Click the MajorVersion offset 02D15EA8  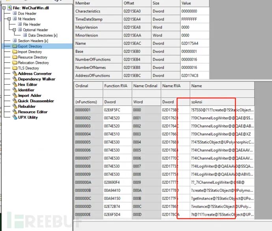(137, 28)
